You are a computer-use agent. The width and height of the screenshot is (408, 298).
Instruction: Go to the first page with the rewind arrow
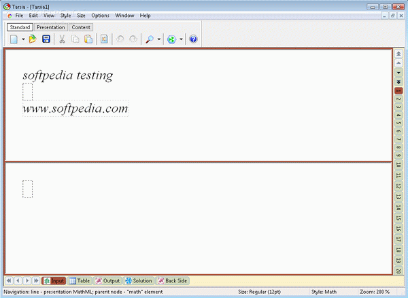click(9, 281)
